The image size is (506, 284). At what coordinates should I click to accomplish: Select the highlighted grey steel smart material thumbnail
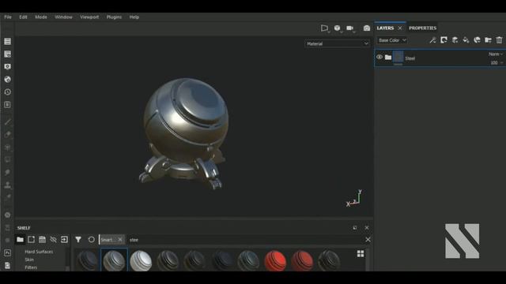tap(114, 260)
